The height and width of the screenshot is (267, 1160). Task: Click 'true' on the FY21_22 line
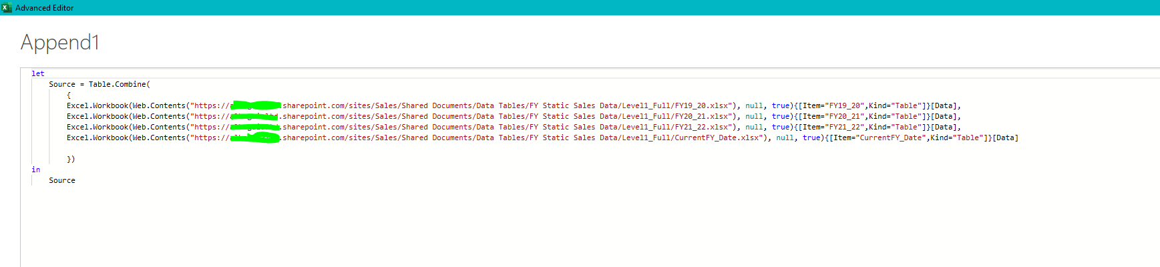coord(781,127)
